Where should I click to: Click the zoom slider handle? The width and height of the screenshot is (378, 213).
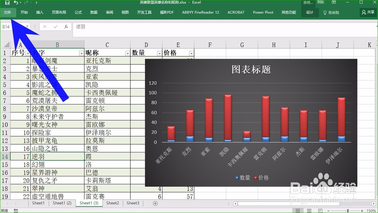348,211
